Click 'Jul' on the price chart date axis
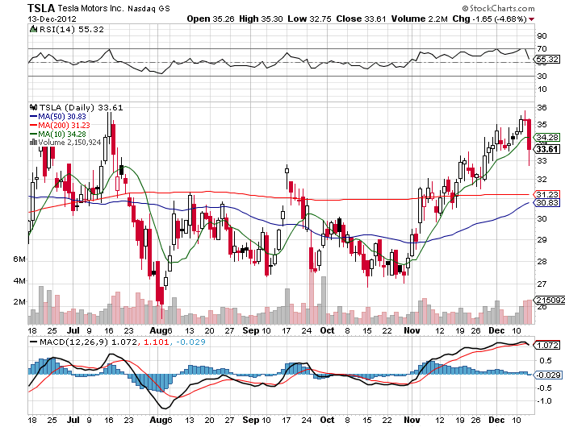This screenshot has height=427, width=565. tap(73, 330)
